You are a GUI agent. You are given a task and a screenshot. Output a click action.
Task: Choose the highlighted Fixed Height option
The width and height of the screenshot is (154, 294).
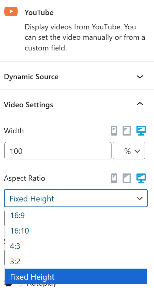pyautogui.click(x=76, y=276)
